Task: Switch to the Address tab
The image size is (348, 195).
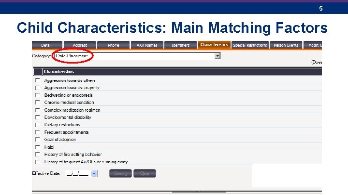Action: pyautogui.click(x=80, y=45)
